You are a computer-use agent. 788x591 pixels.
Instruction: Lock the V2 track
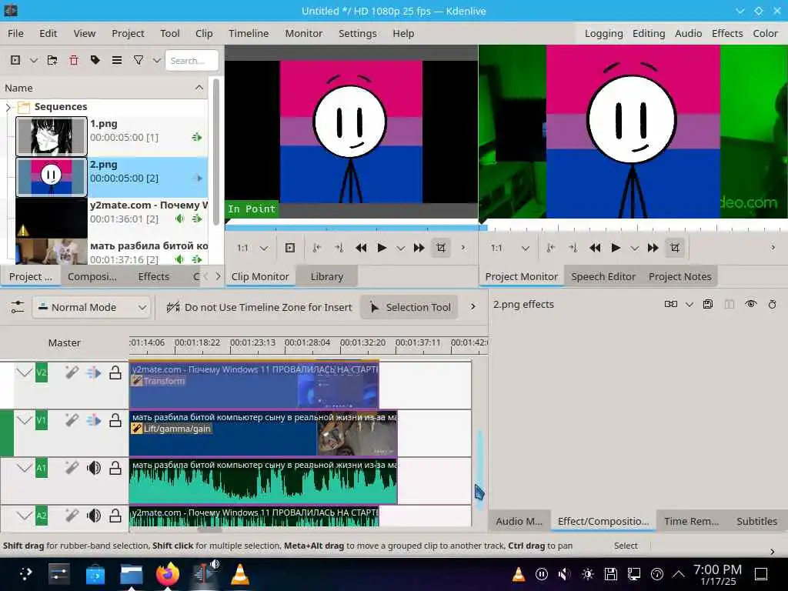click(x=115, y=372)
